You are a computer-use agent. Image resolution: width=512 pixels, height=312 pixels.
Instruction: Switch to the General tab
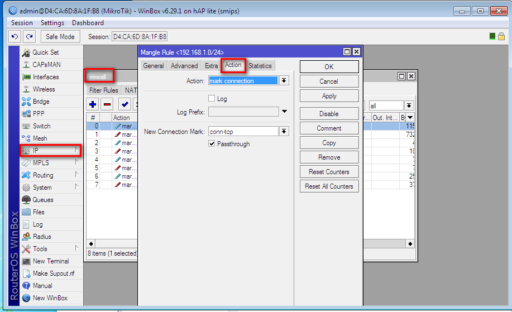click(x=154, y=66)
